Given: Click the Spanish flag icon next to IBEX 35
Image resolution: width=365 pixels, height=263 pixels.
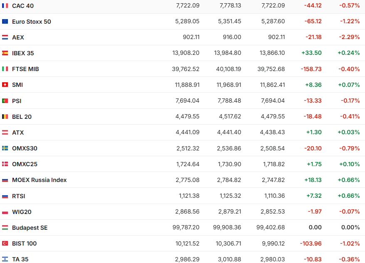Looking at the screenshot, I should point(5,53).
